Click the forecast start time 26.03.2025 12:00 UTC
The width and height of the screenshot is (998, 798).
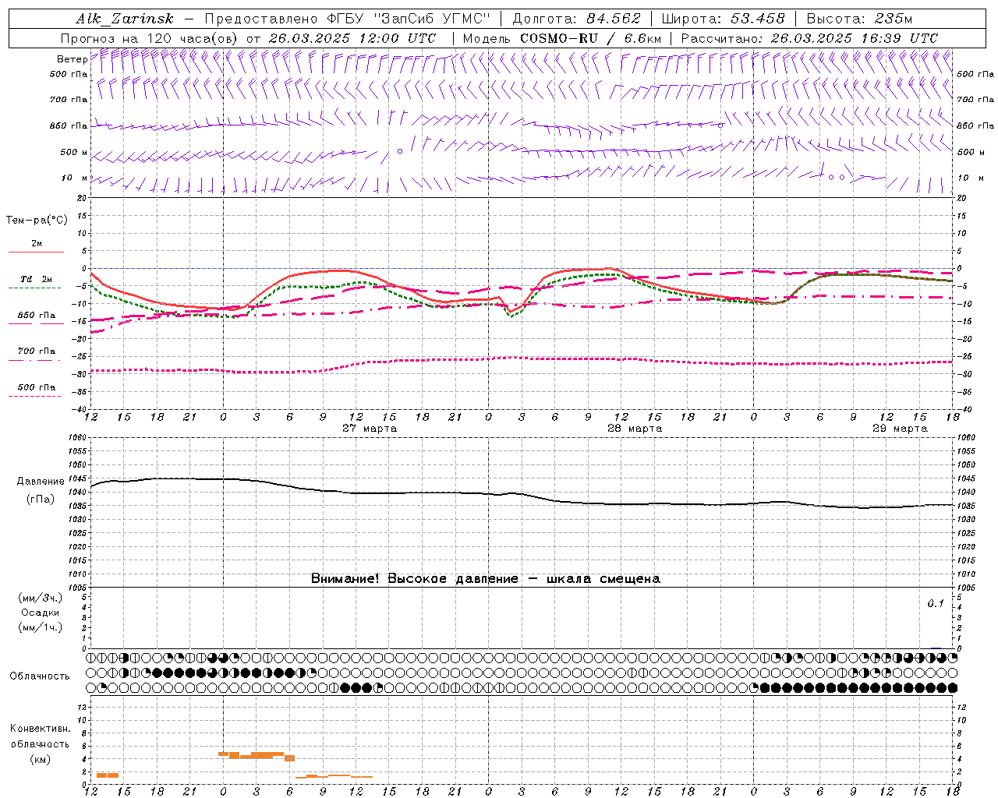click(x=352, y=38)
